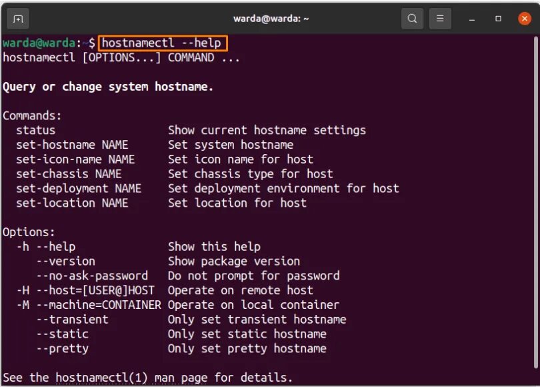Click the warda@warda prompt text
Screen dimensions: 540x387
point(39,43)
